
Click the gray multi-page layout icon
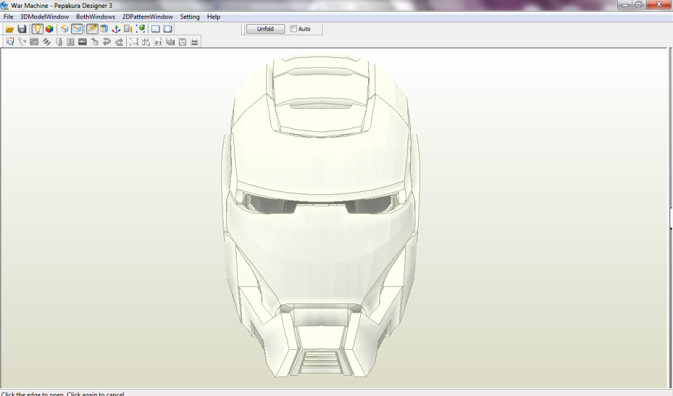[170, 42]
